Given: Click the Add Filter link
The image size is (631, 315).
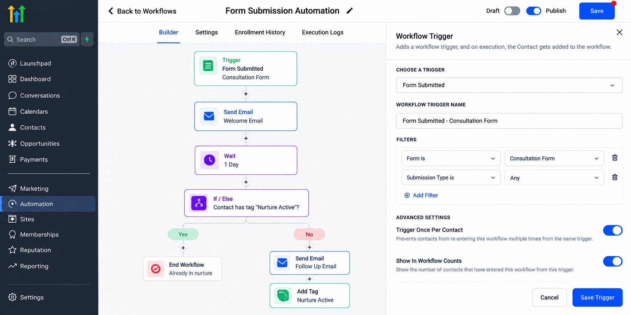Looking at the screenshot, I should pyautogui.click(x=421, y=195).
